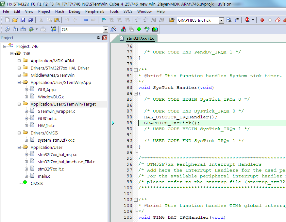Click the Navigate Backwards blue arrow
The width and height of the screenshot is (286, 222).
tap(86, 20)
